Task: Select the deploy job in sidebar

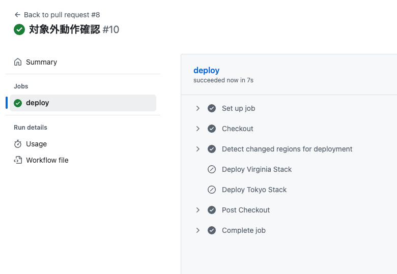Action: coord(38,103)
